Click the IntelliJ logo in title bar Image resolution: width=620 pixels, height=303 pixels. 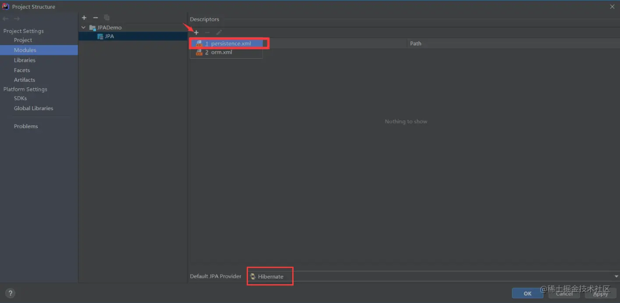click(x=6, y=7)
